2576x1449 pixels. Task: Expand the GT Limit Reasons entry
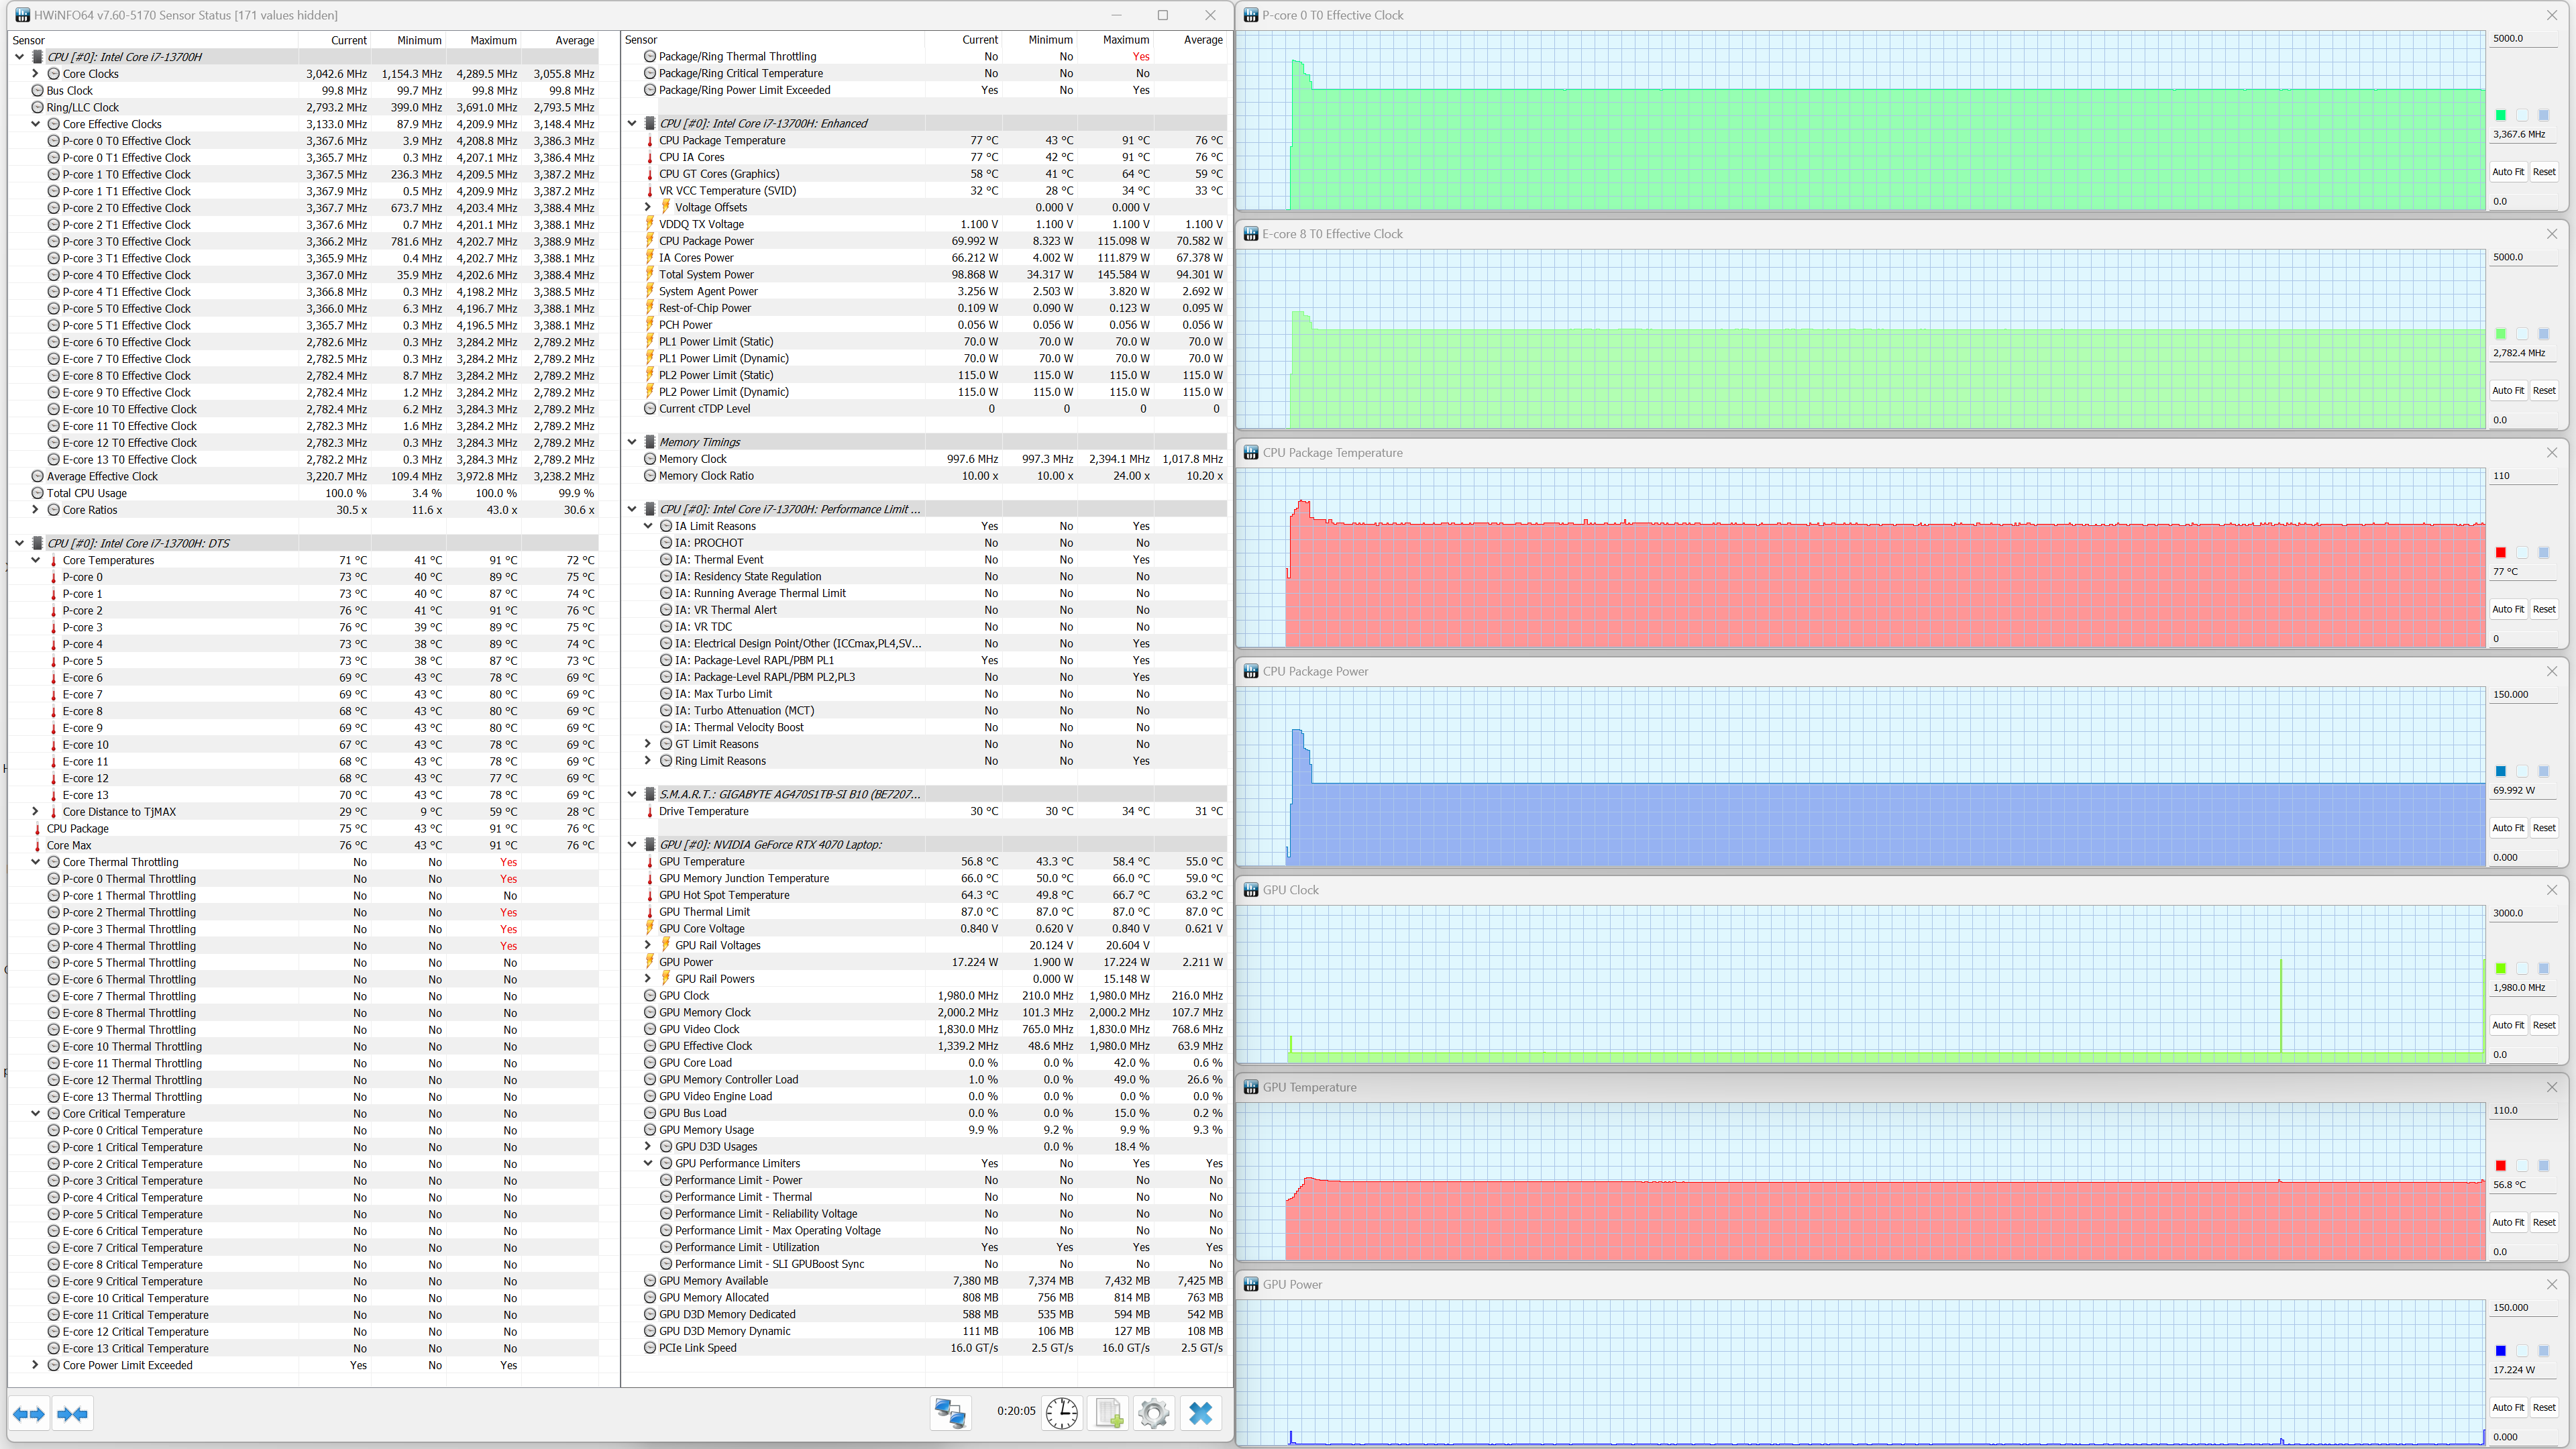tap(648, 744)
